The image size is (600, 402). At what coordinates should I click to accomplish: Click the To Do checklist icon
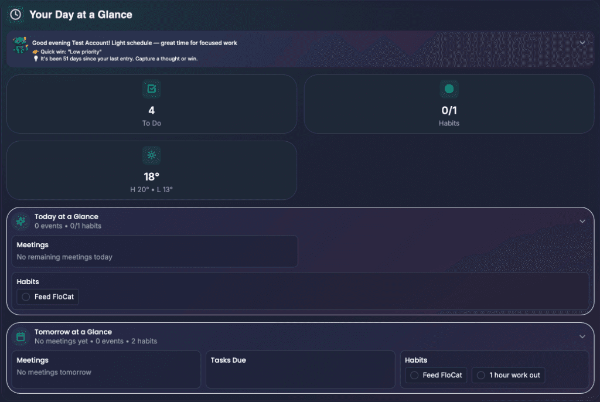coord(151,88)
